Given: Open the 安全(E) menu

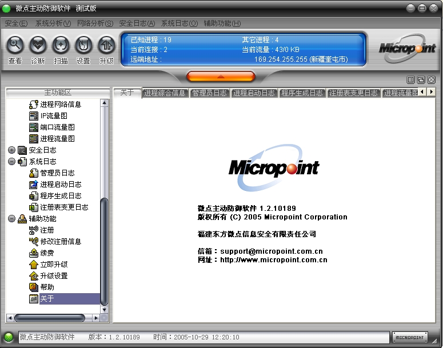Looking at the screenshot, I should 16,23.
